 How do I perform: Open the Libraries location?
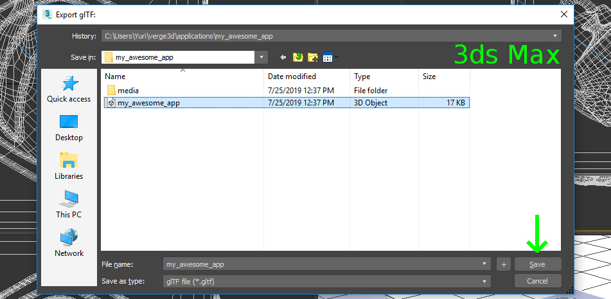point(69,167)
